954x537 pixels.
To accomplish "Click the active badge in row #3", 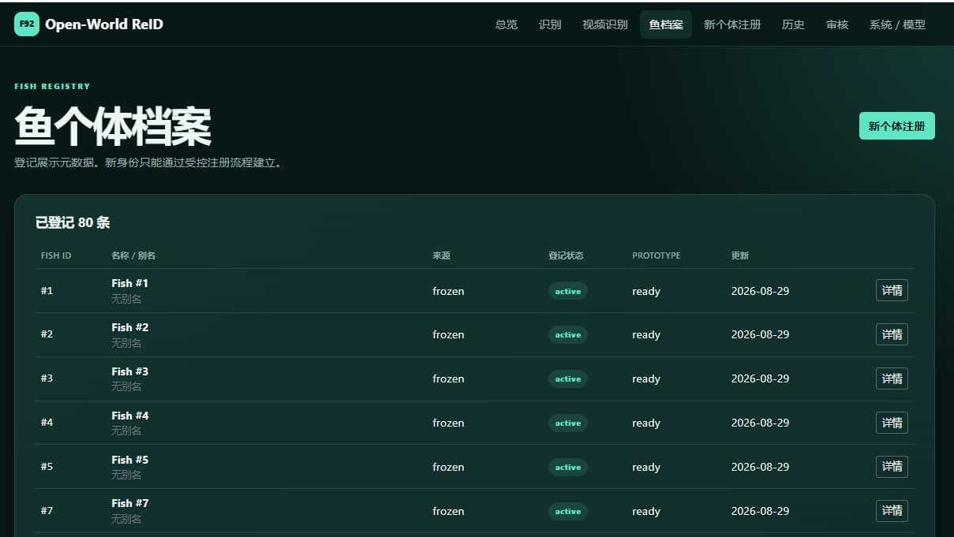I will pyautogui.click(x=568, y=379).
